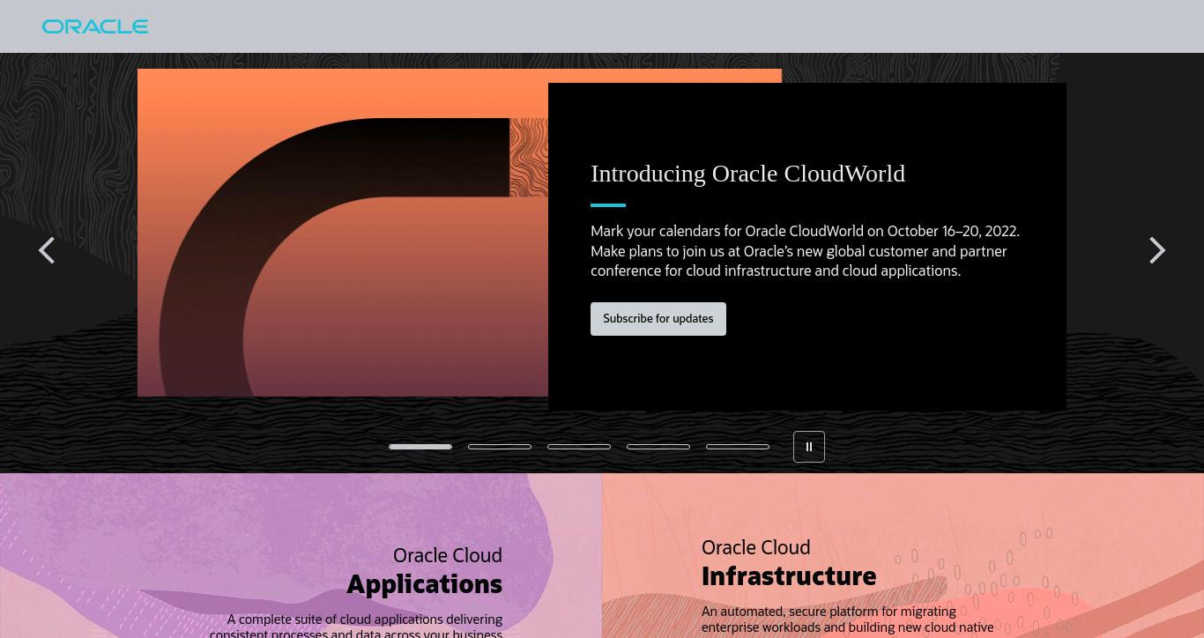The image size is (1204, 638).
Task: Pause the carousel autoplay
Action: click(x=809, y=447)
